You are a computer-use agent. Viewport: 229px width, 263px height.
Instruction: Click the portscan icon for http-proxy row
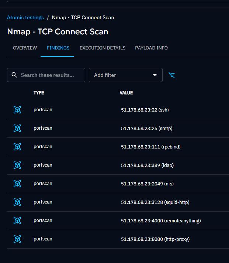click(17, 239)
